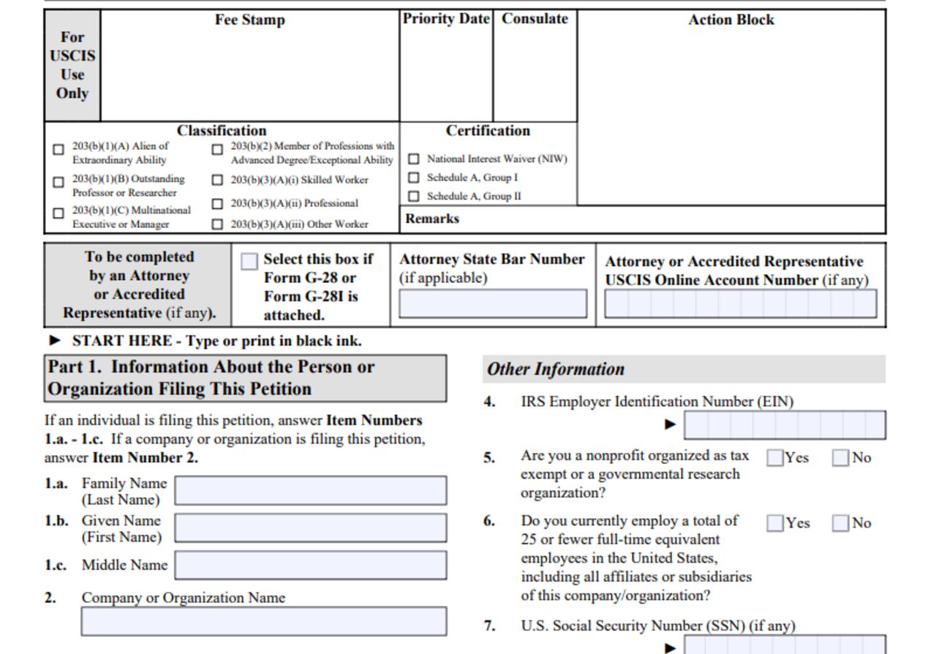Check 203(b)(3)(A)(i) Skilled Worker box
The width and height of the screenshot is (936, 654).
[217, 180]
